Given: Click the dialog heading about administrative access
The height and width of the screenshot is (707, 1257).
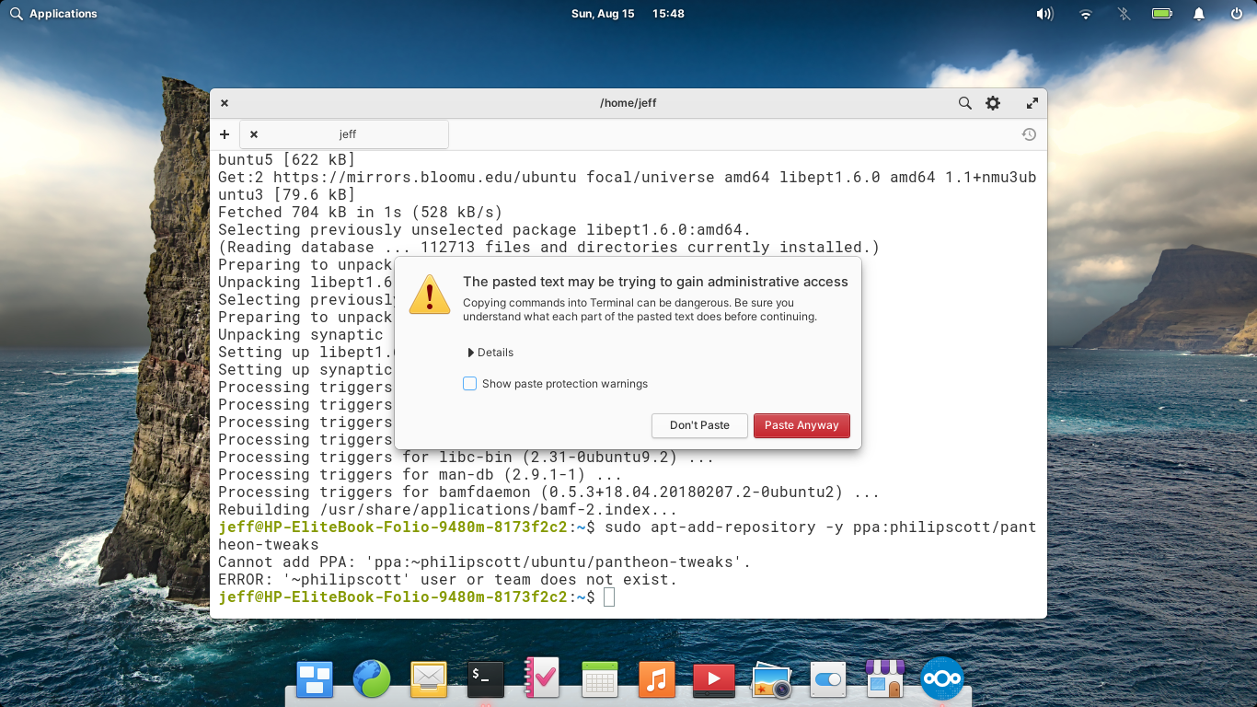Looking at the screenshot, I should click(655, 282).
